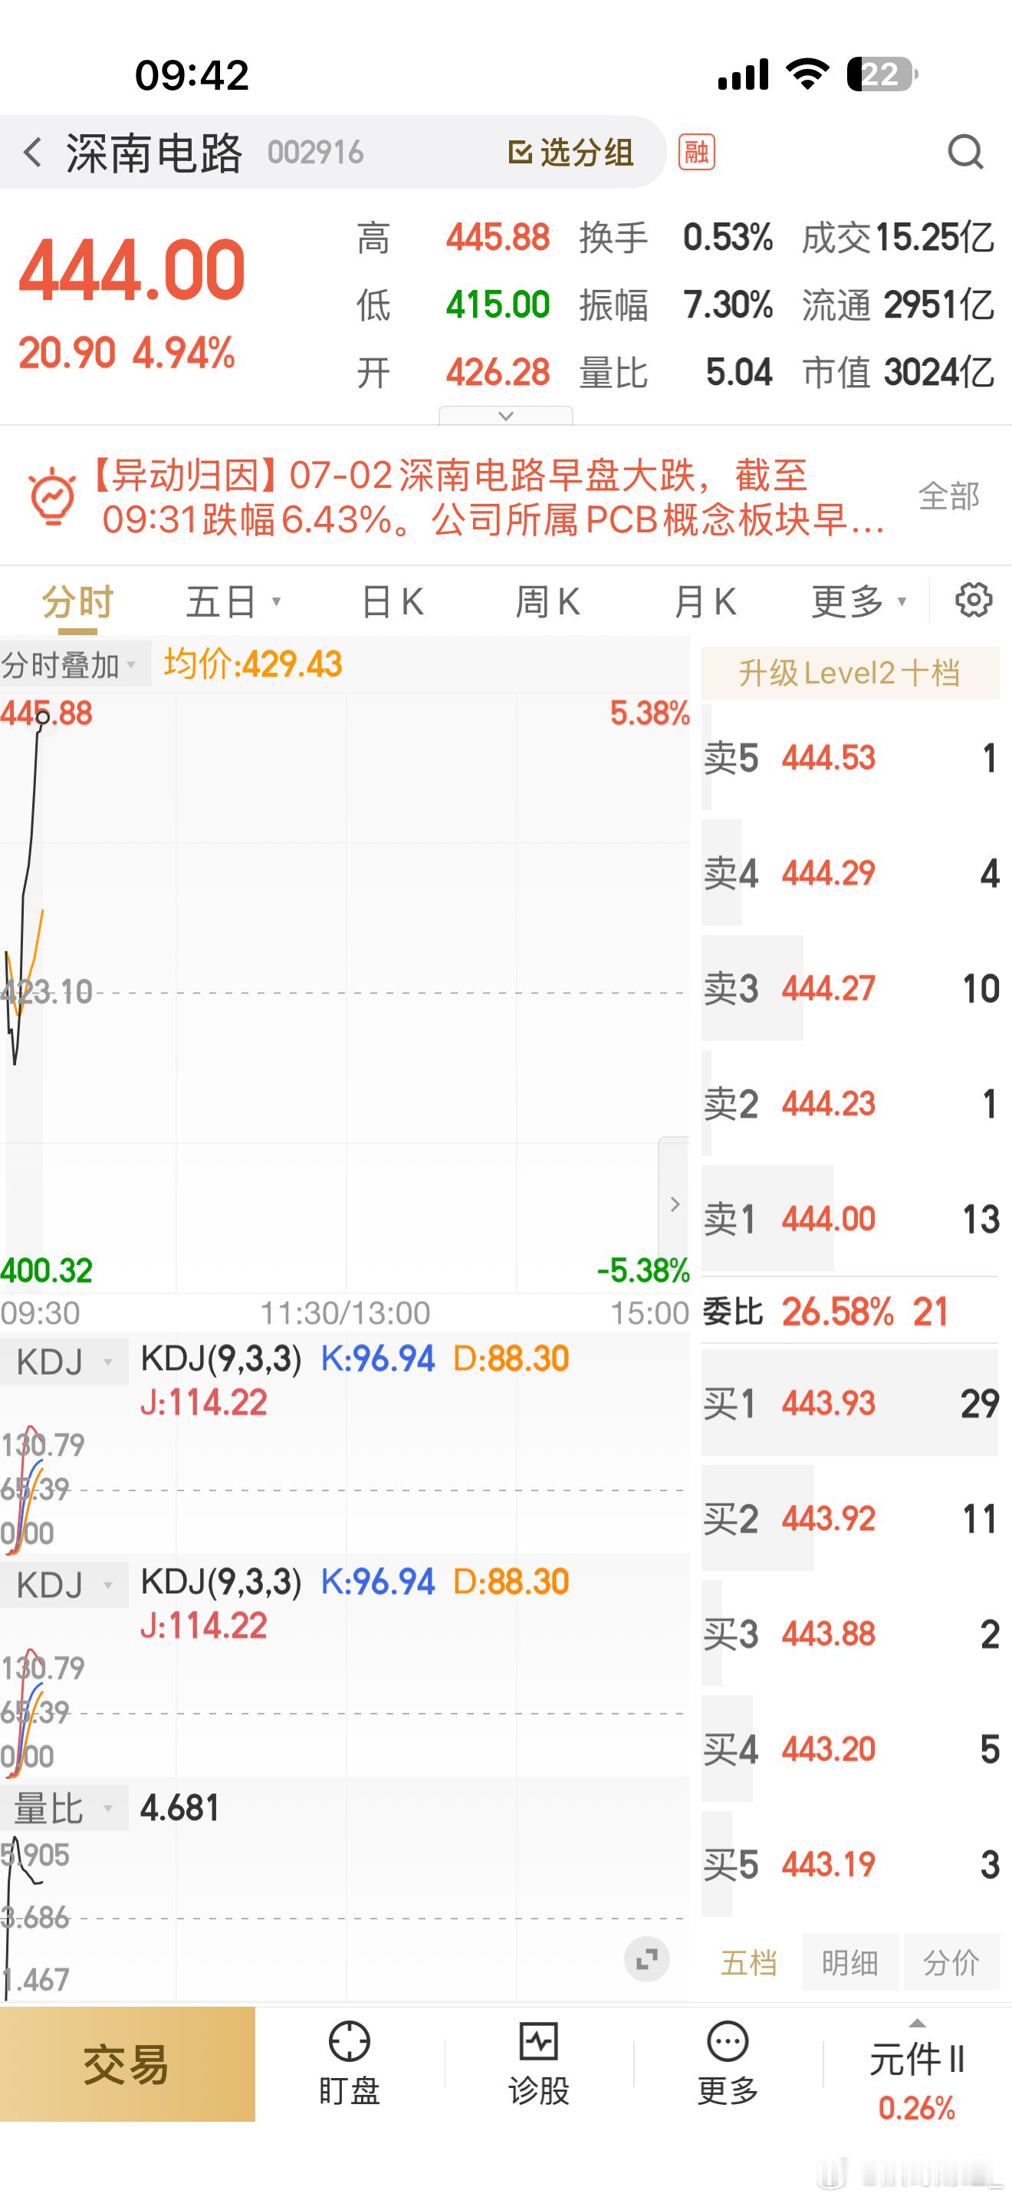The width and height of the screenshot is (1012, 2200).
Task: Tap 换手 0.53% turnover rate
Action: [x=675, y=238]
